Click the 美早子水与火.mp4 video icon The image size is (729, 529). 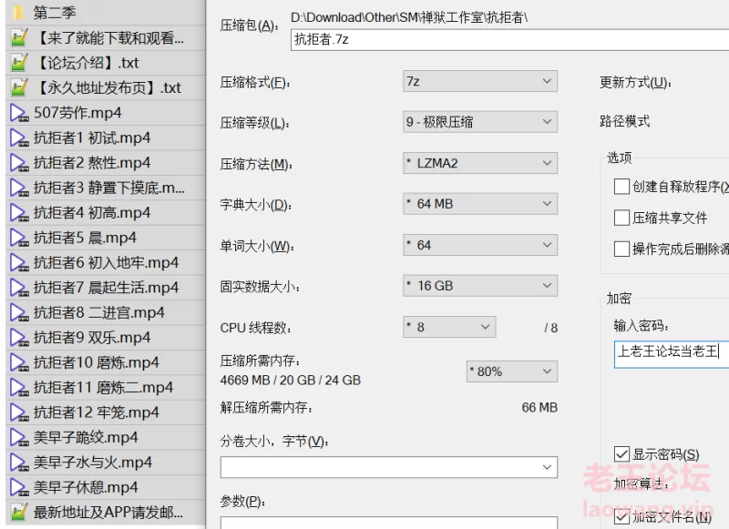pos(19,463)
